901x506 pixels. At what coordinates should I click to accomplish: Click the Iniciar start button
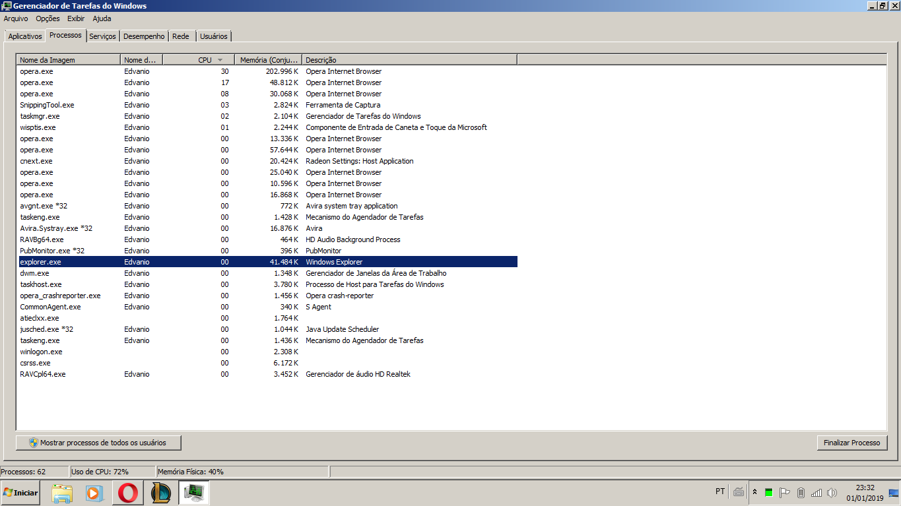[20, 492]
